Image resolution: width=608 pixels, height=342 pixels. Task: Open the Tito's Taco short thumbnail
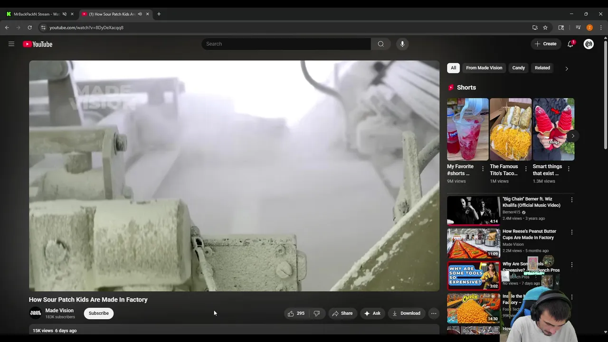click(x=511, y=129)
